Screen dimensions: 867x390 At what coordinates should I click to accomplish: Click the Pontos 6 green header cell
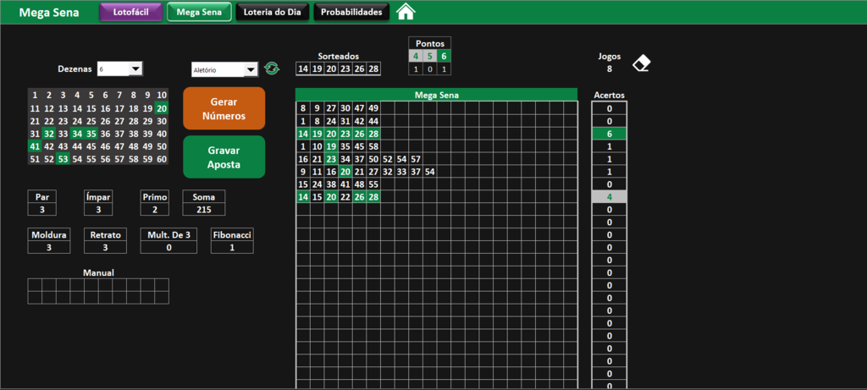[x=444, y=57]
